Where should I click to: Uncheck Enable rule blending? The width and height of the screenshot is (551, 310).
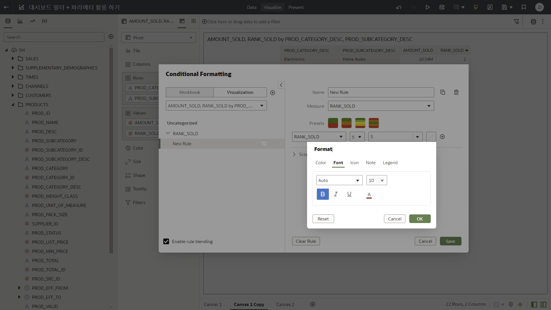(x=166, y=241)
